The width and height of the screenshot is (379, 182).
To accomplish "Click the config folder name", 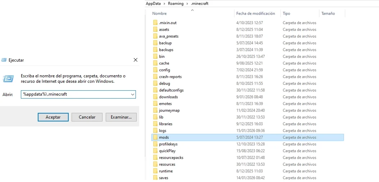I will [165, 70].
